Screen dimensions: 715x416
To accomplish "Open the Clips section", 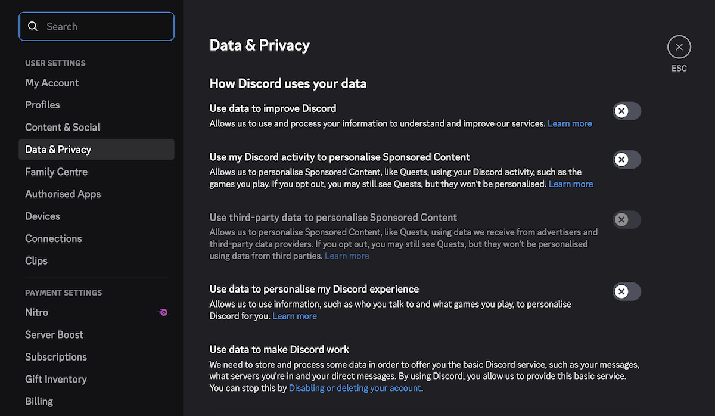I will point(36,260).
